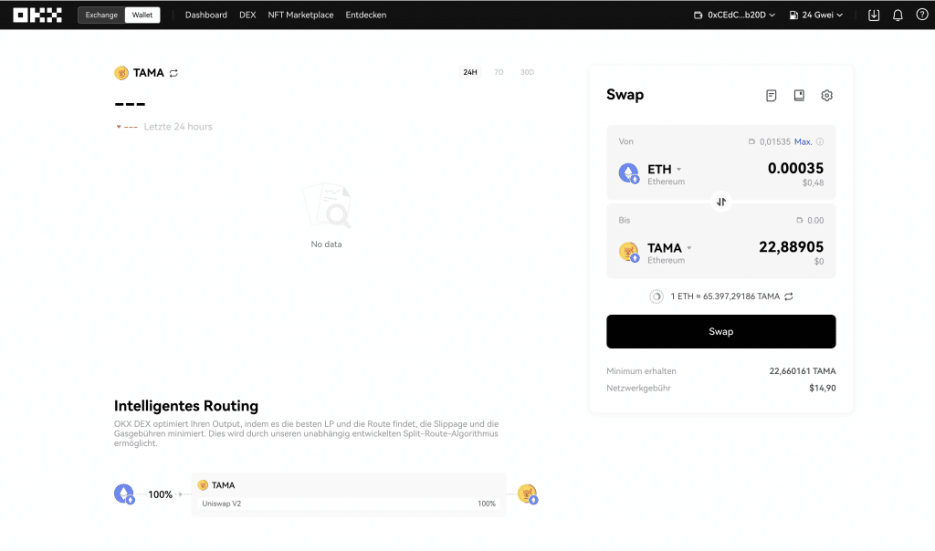Open the DEX menu item
Image resolution: width=935 pixels, height=551 pixels.
click(x=247, y=15)
